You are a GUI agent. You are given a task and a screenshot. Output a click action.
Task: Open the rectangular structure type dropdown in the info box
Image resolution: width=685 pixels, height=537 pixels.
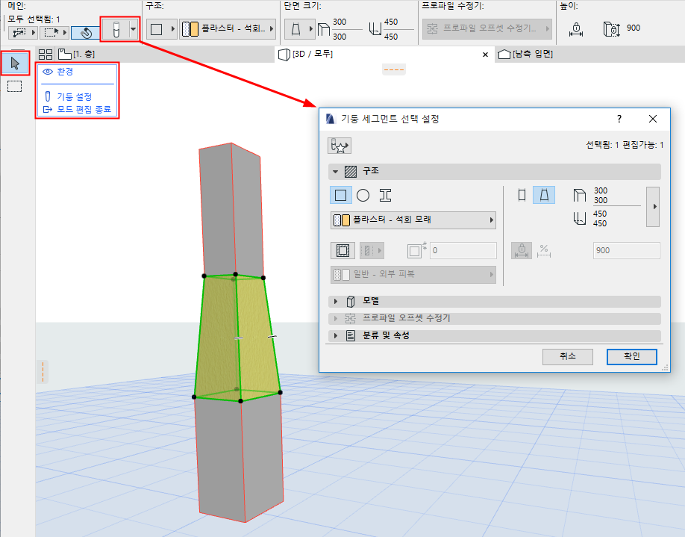[x=161, y=29]
